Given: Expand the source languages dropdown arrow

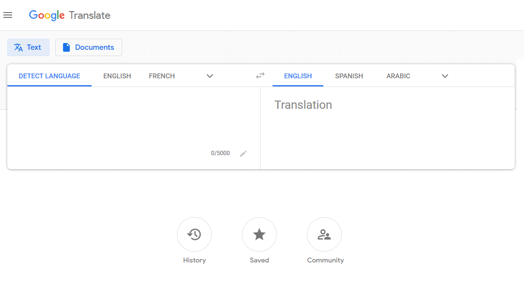Looking at the screenshot, I should [x=210, y=76].
